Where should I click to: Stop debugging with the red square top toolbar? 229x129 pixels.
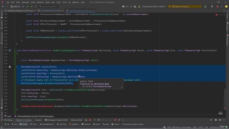(x=218, y=6)
